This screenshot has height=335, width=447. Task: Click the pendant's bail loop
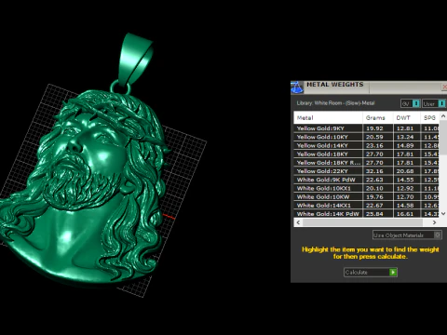click(135, 59)
